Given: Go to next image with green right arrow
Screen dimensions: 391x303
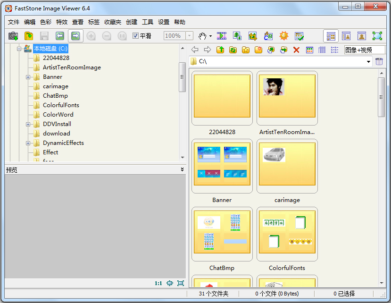Looking at the screenshot, I should coord(75,36).
